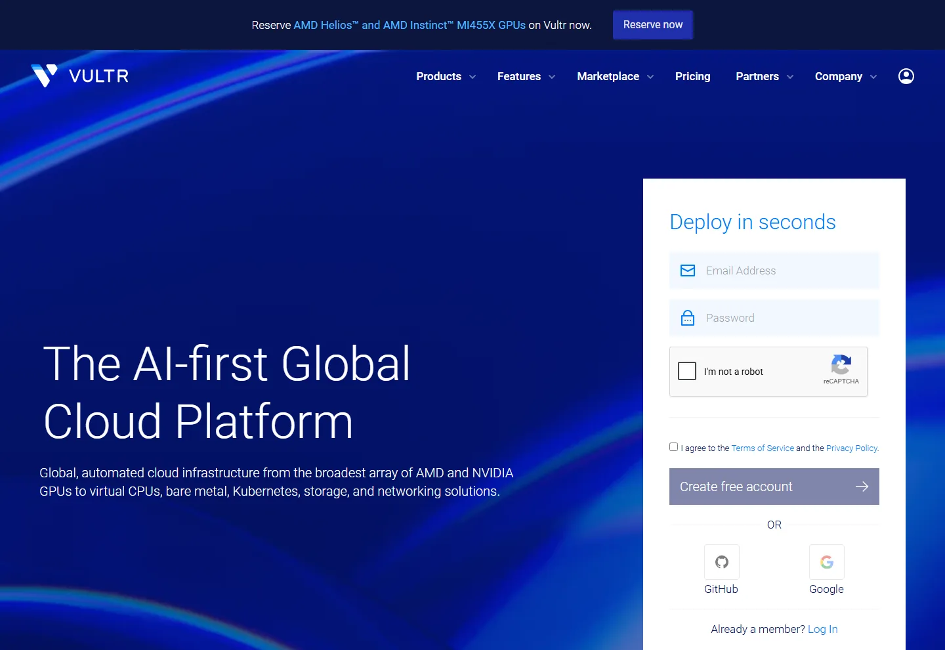The height and width of the screenshot is (650, 945).
Task: Click arrow on Create free account button
Action: pos(862,487)
